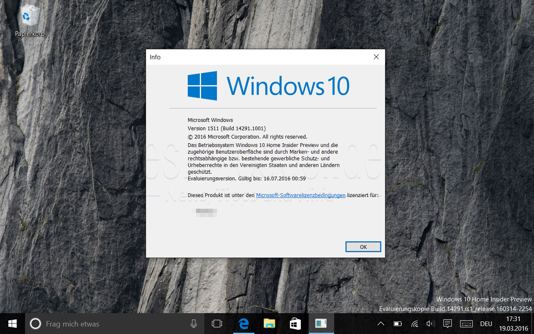Click the battery status tray icon
Screen dimensions: 534x334
point(398,324)
